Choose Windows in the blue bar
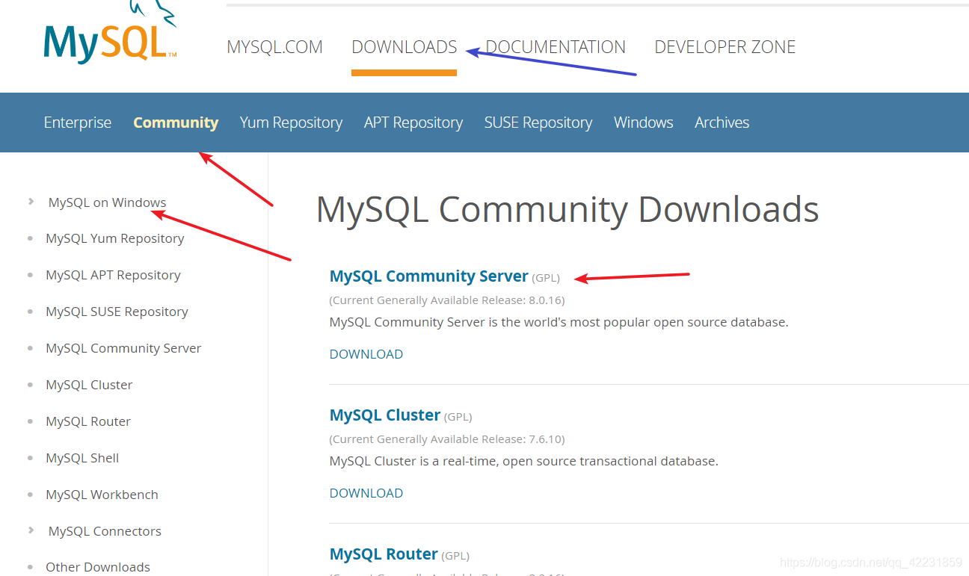 pyautogui.click(x=644, y=123)
